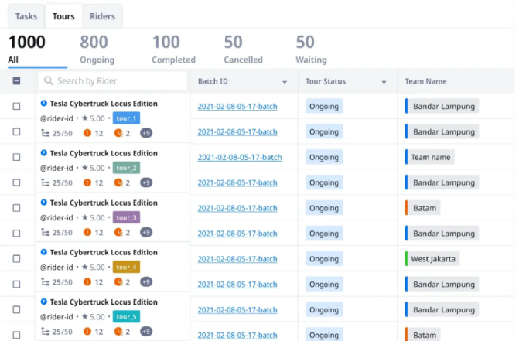Switch to the Tasks tab
The image size is (519, 341).
pos(26,16)
